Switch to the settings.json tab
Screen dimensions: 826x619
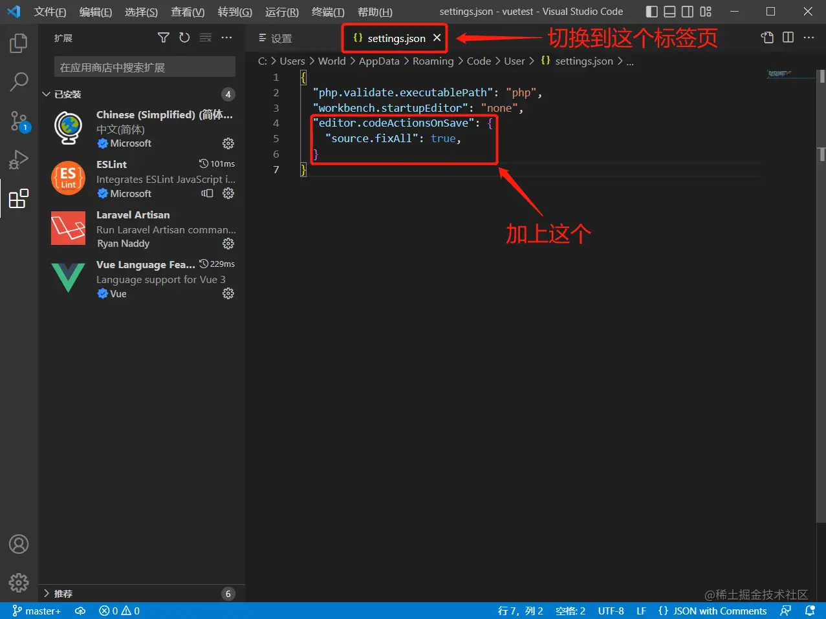[x=394, y=38]
